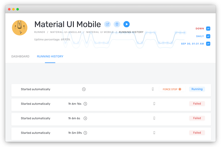Click mobile device icon in 1h 6m 16s row
The height and width of the screenshot is (147, 221).
(x=154, y=104)
